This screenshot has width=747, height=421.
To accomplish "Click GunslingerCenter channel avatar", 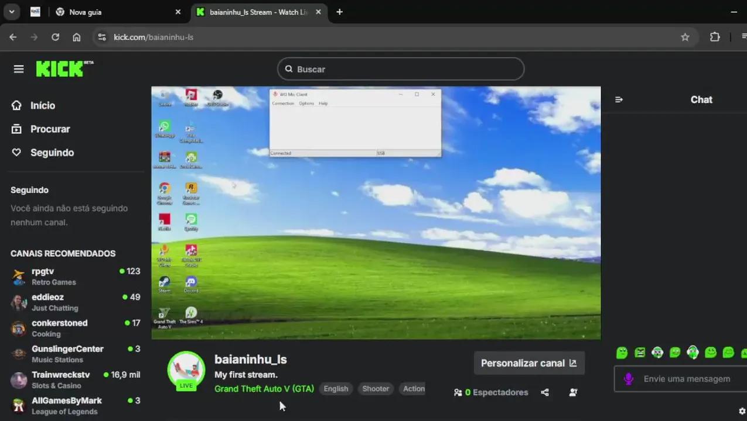I will pos(19,354).
